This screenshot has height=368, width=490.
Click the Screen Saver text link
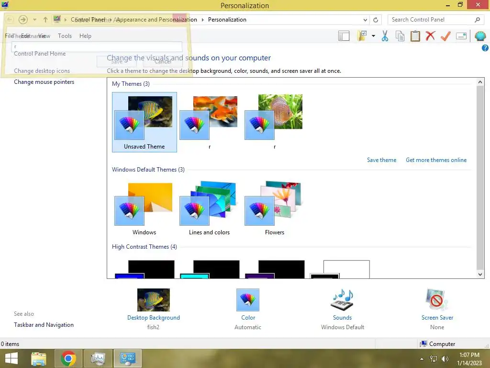point(437,318)
